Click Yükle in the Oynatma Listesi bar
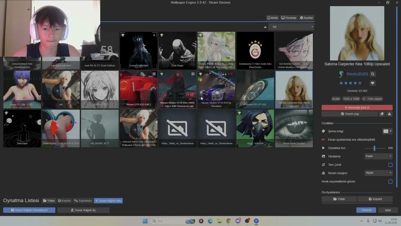 pyautogui.click(x=49, y=201)
